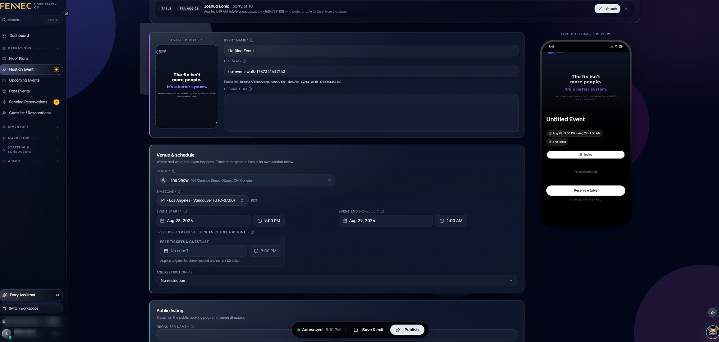Click the info icon beside Event Start
The image size is (719, 342).
[185, 211]
